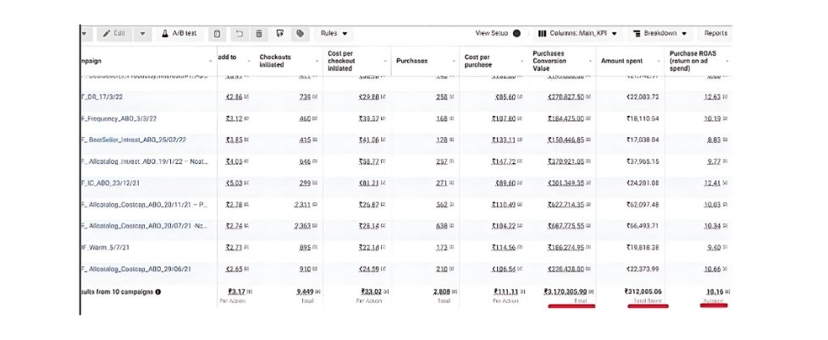Sort by Amount spent column header

pyautogui.click(x=622, y=61)
